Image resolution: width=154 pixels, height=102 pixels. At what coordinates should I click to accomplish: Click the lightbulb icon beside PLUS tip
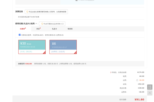pyautogui.click(x=42, y=24)
